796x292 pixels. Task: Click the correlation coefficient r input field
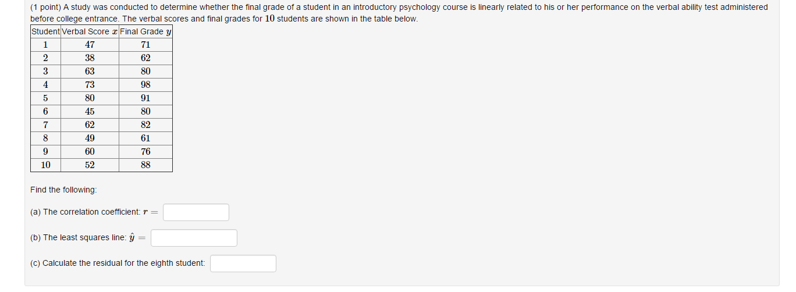[196, 212]
